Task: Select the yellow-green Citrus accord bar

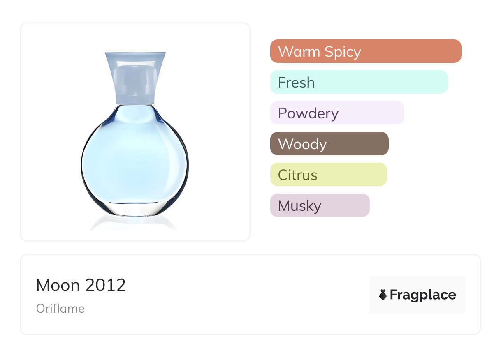Action: coord(354,175)
